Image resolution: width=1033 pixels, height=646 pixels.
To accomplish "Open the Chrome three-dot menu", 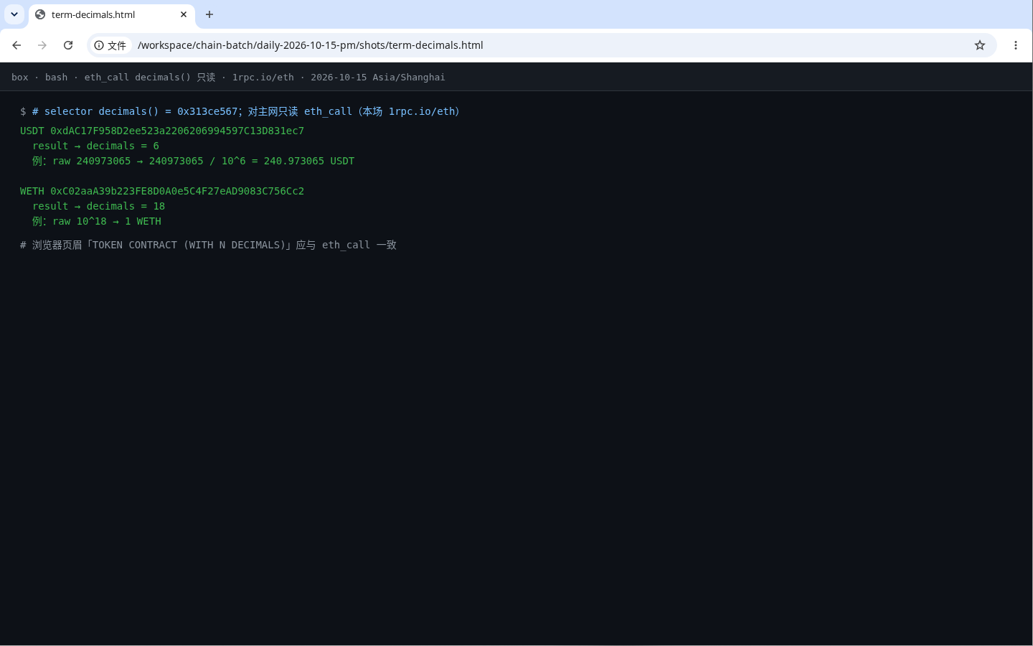I will 1016,45.
